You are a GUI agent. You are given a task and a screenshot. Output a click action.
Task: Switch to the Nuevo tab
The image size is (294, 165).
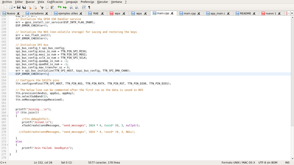pyautogui.click(x=11, y=13)
